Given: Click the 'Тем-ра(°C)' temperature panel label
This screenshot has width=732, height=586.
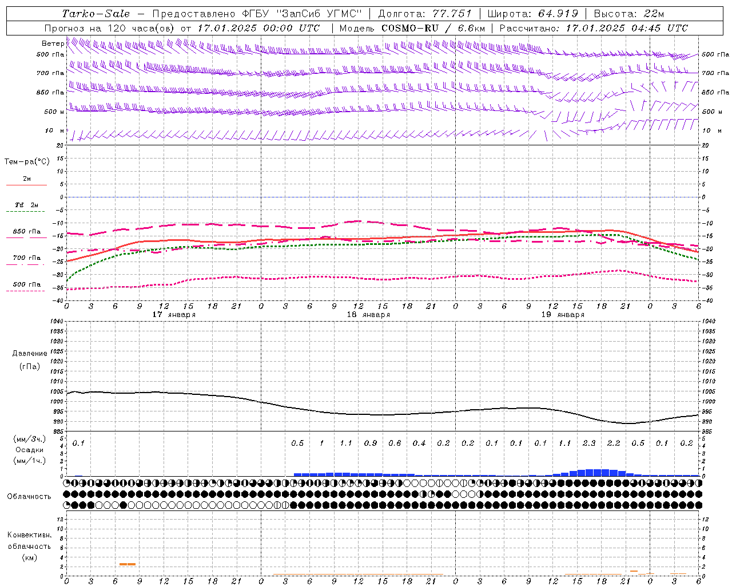Looking at the screenshot, I should (27, 162).
